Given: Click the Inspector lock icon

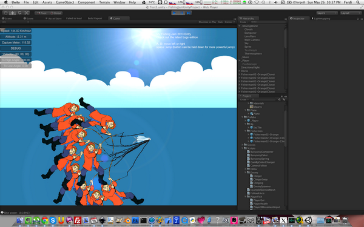Looking at the screenshot, I should pos(358,19).
